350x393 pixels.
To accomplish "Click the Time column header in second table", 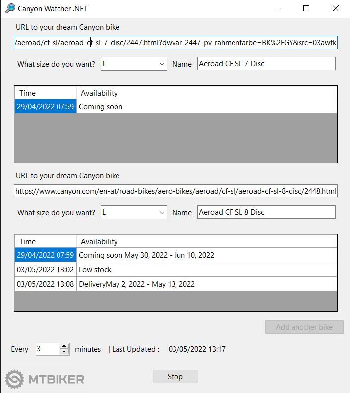I will point(46,242).
